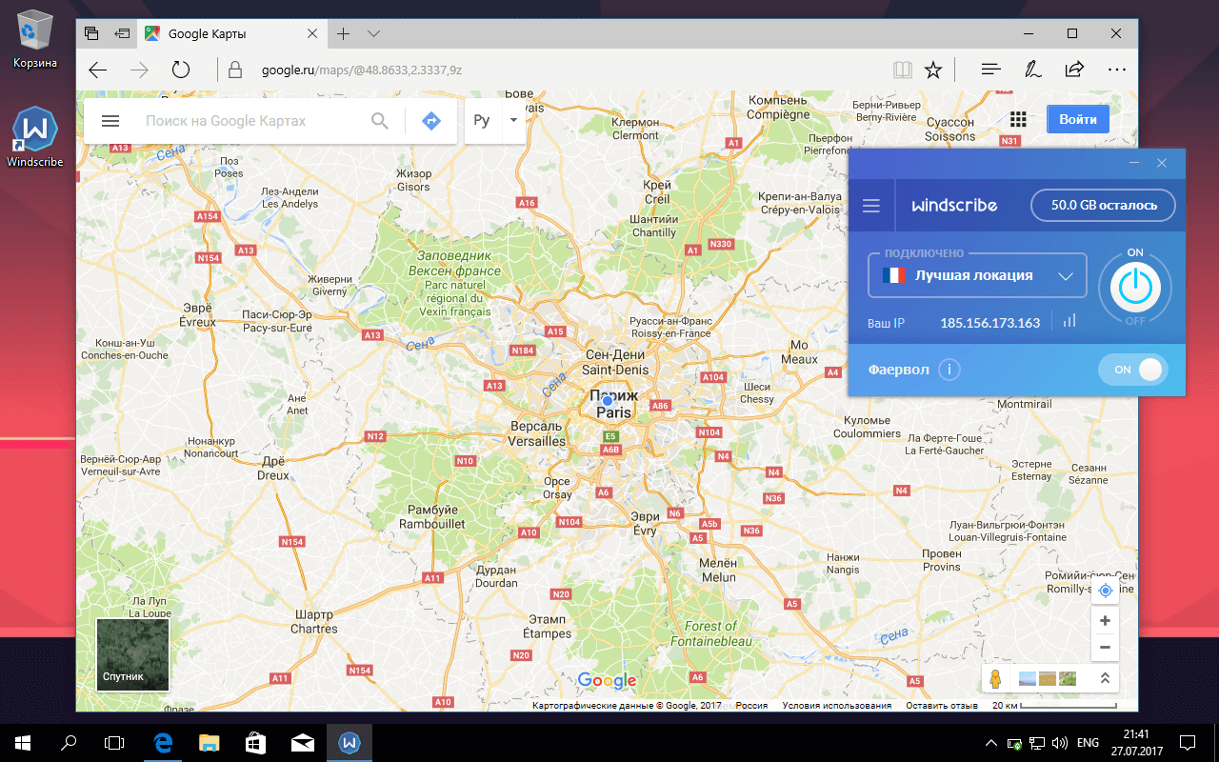Click the search magnifier in Google Maps
Screen dimensions: 1219x762
(x=379, y=121)
